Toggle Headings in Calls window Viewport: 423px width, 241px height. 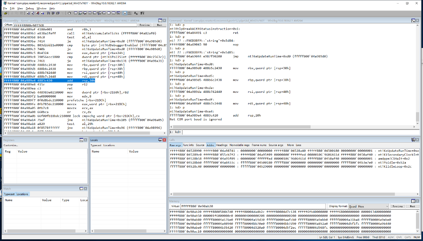click(222, 145)
